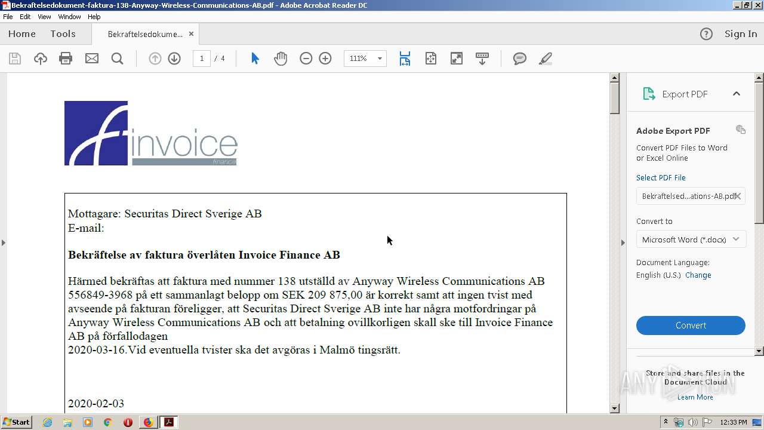
Task: Open Convert to Microsoft Word dropdown
Action: pos(691,239)
